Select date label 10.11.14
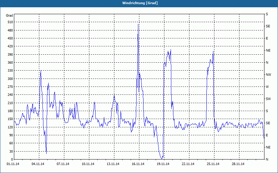 click(88, 164)
